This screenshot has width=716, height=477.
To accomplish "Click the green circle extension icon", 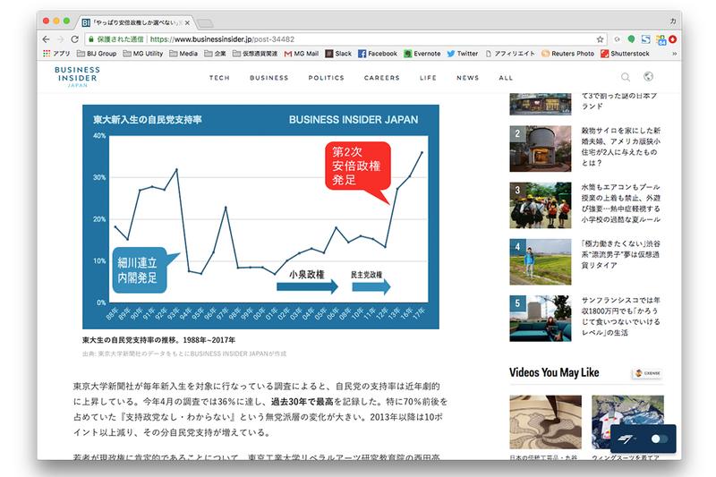I will pos(631,39).
